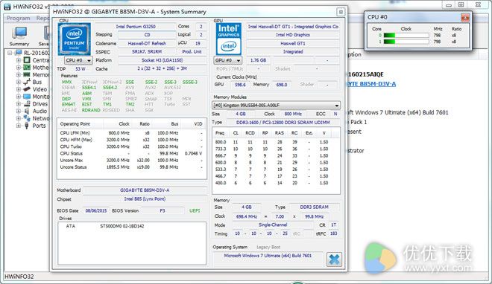The height and width of the screenshot is (284, 492).
Task: Expand the Central Processor tree node
Action: click(x=19, y=60)
